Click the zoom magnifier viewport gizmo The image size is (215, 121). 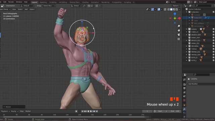pos(179,26)
